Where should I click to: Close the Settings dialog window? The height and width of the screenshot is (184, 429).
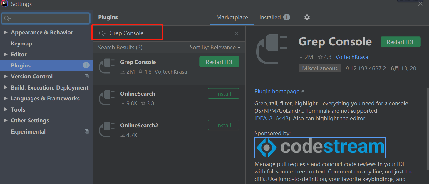click(420, 4)
